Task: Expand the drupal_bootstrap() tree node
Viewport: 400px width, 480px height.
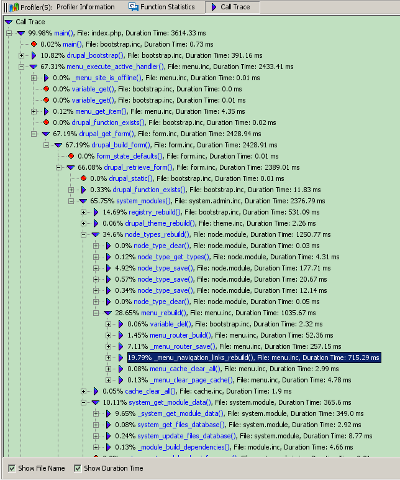Action: pos(21,55)
